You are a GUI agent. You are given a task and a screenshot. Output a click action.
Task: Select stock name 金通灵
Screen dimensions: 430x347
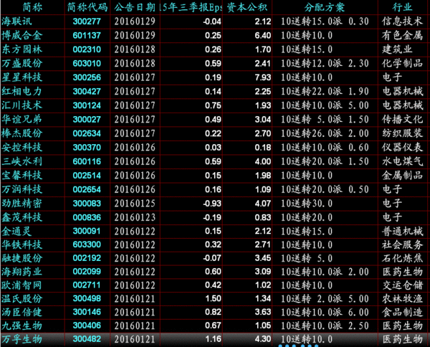(x=16, y=232)
